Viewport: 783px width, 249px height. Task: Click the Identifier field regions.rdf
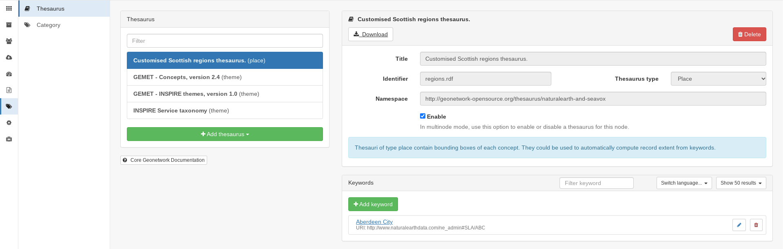[485, 79]
